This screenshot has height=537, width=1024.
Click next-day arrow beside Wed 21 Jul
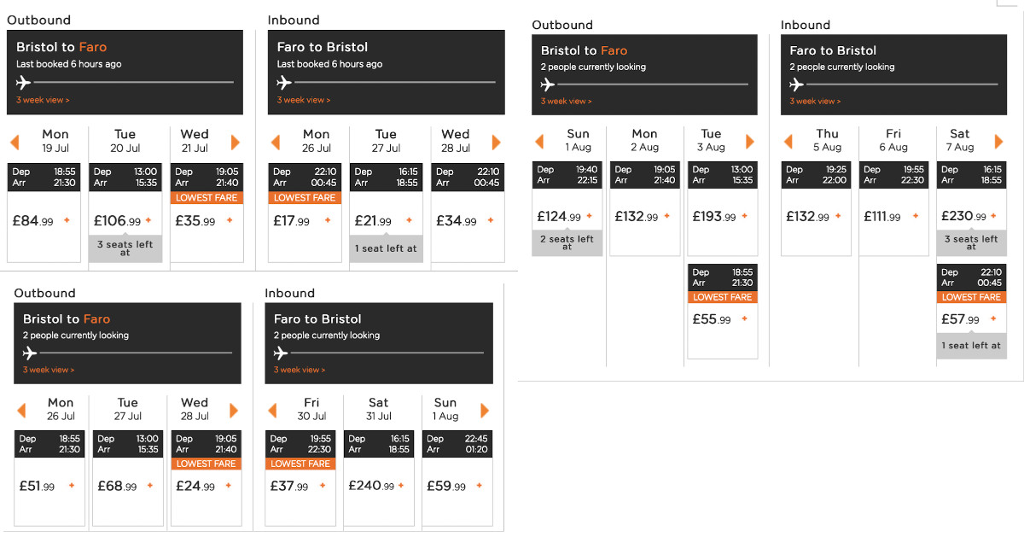coord(235,142)
